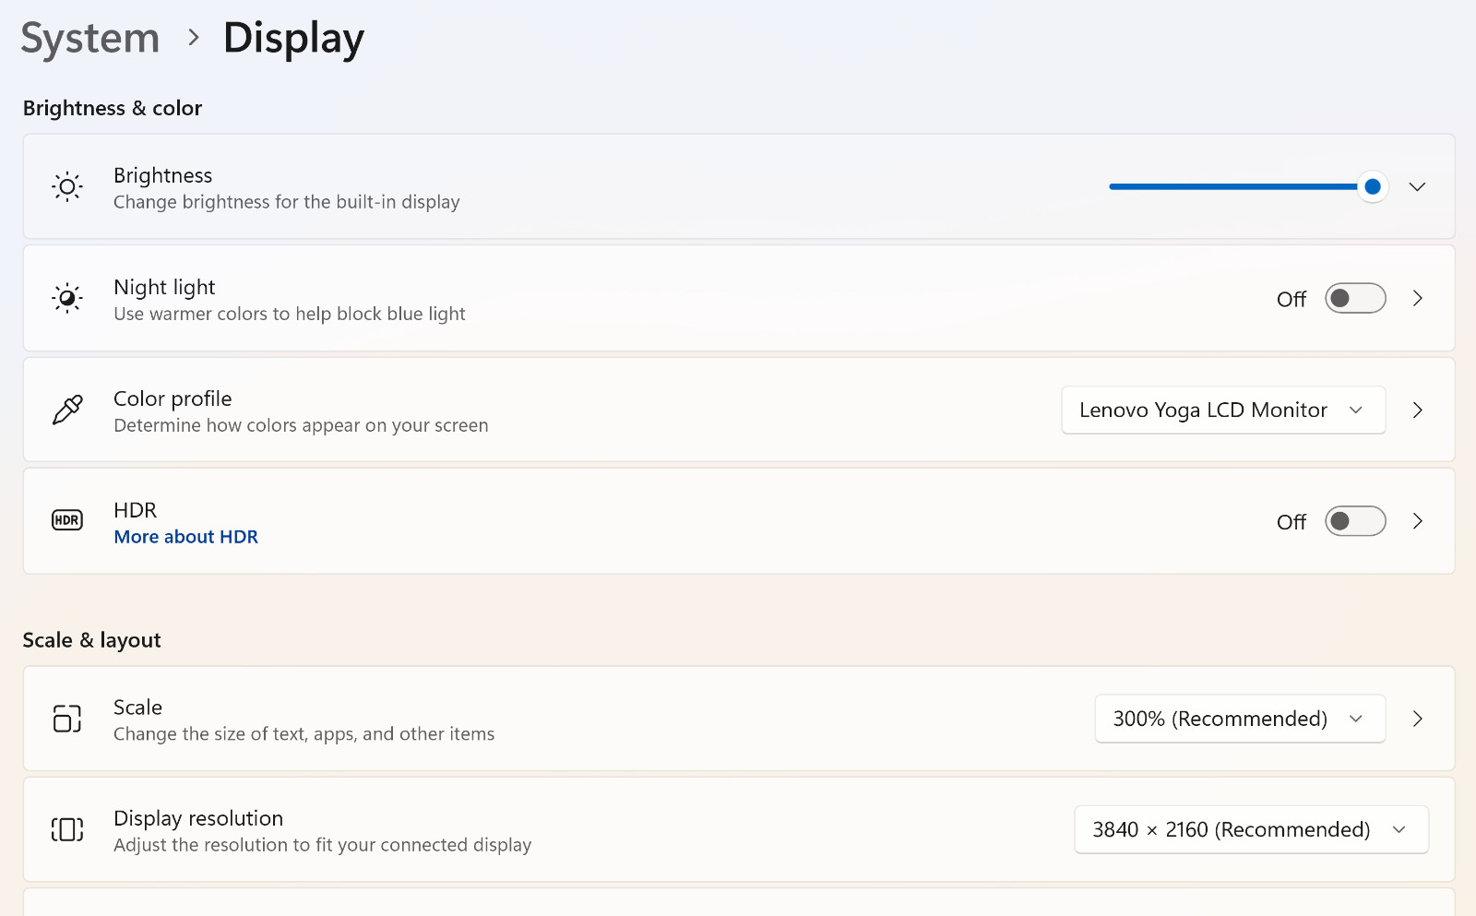Toggle Night light on
The width and height of the screenshot is (1476, 916).
[1355, 298]
